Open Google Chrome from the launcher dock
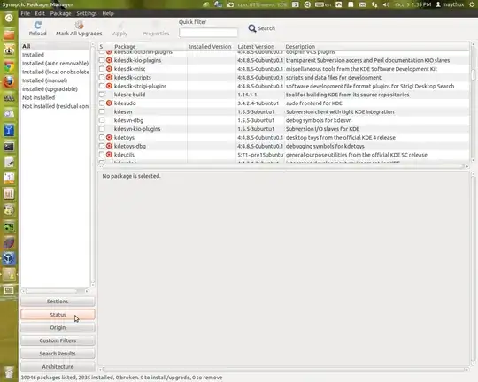The height and width of the screenshot is (382, 478). coord(9,66)
